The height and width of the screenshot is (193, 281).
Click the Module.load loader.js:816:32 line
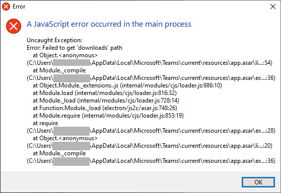105,93
